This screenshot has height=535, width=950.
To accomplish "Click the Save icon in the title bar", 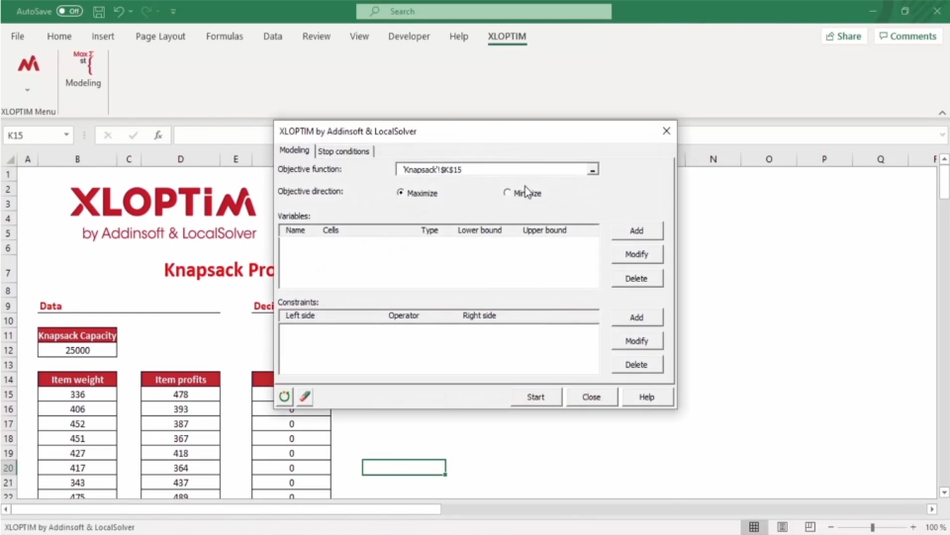I will click(x=99, y=12).
